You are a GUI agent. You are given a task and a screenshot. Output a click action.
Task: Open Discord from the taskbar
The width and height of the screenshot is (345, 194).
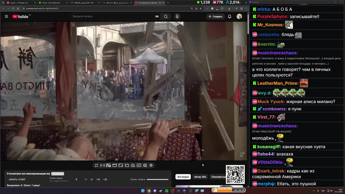coord(155,191)
